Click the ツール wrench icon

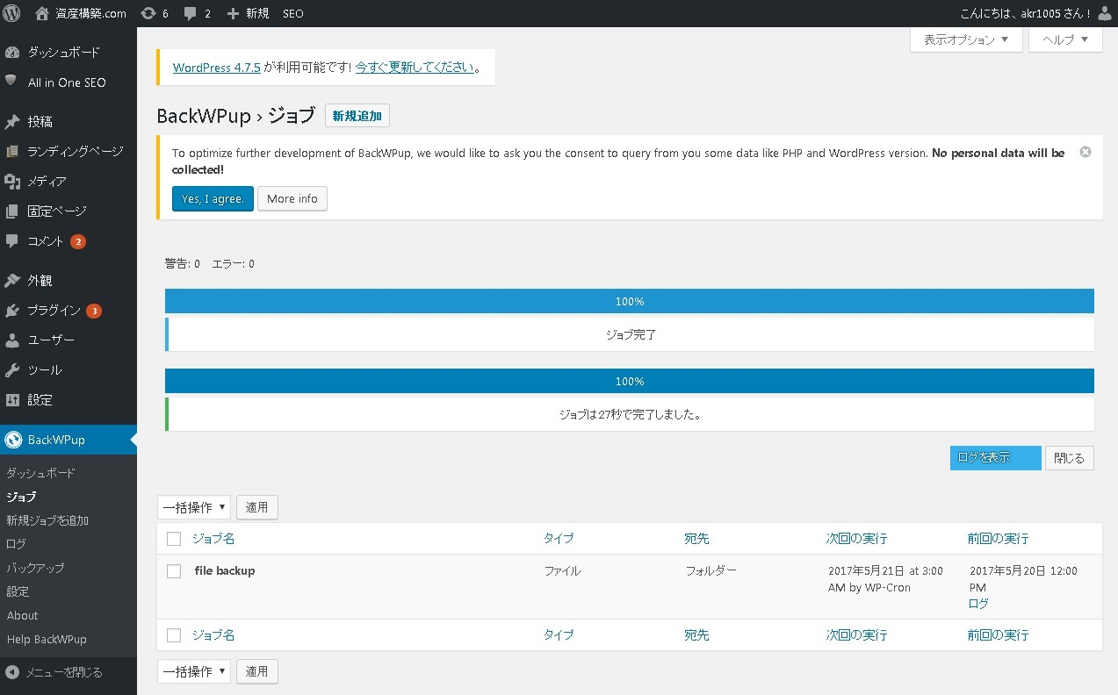click(x=12, y=370)
